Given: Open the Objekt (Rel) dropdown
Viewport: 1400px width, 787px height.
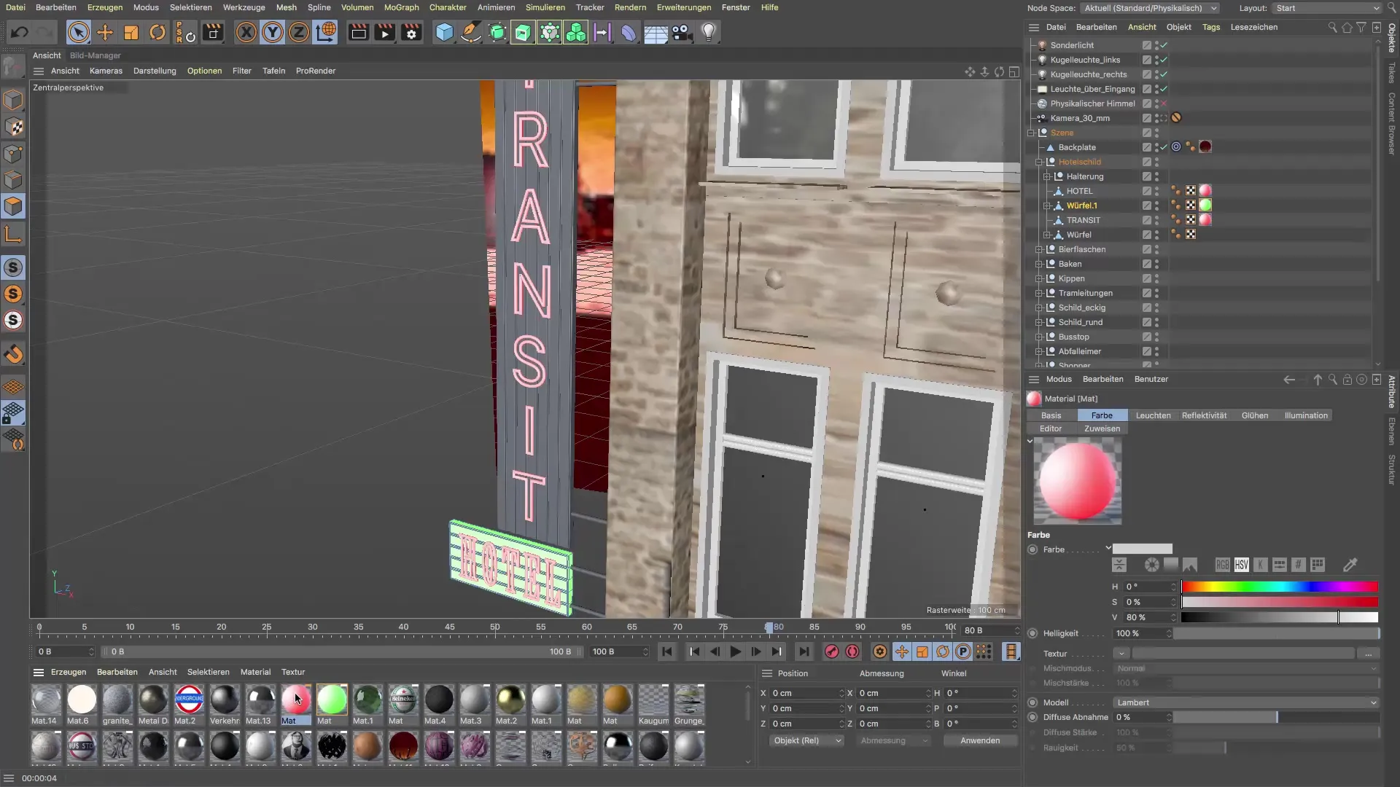Looking at the screenshot, I should tap(806, 740).
